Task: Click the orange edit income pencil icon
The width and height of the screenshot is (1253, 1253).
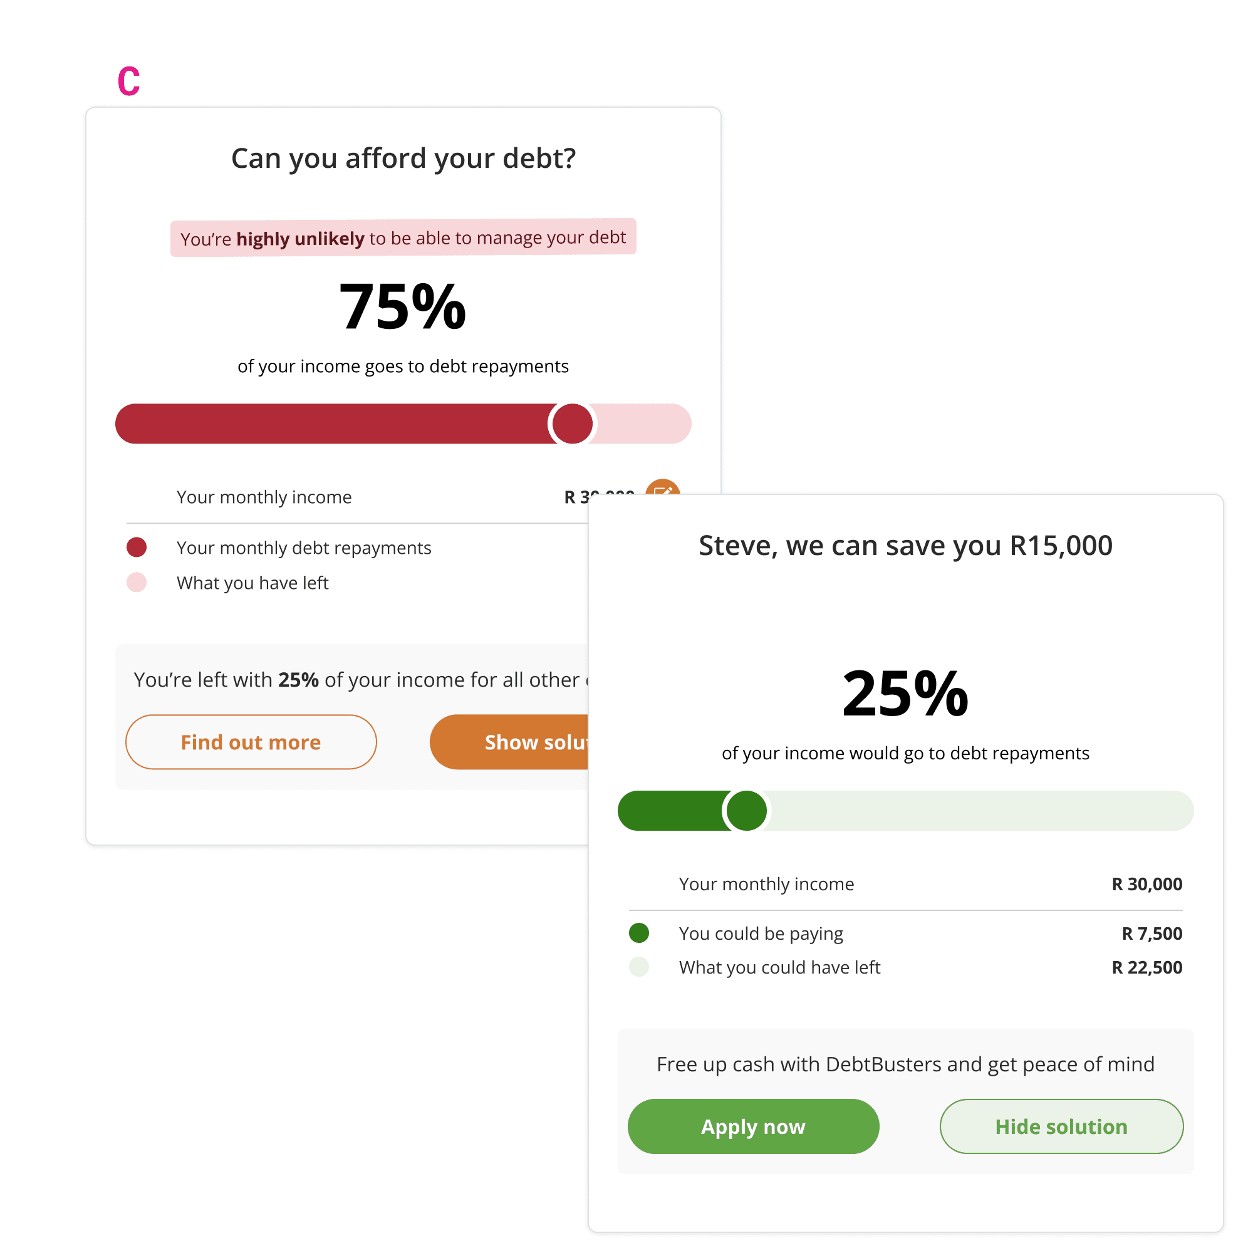Action: 662,487
